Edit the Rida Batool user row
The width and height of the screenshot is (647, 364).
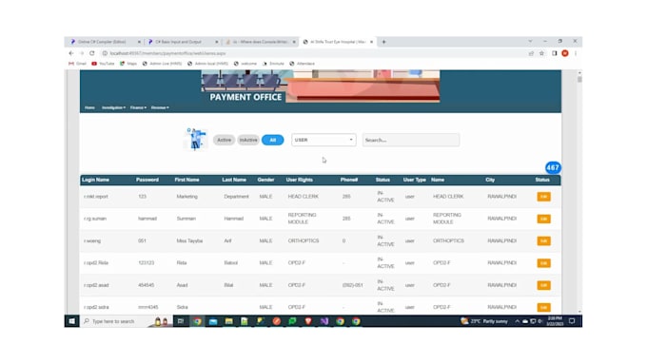[543, 263]
